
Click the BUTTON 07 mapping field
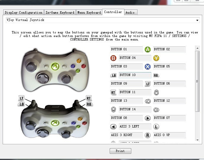click(x=169, y=118)
